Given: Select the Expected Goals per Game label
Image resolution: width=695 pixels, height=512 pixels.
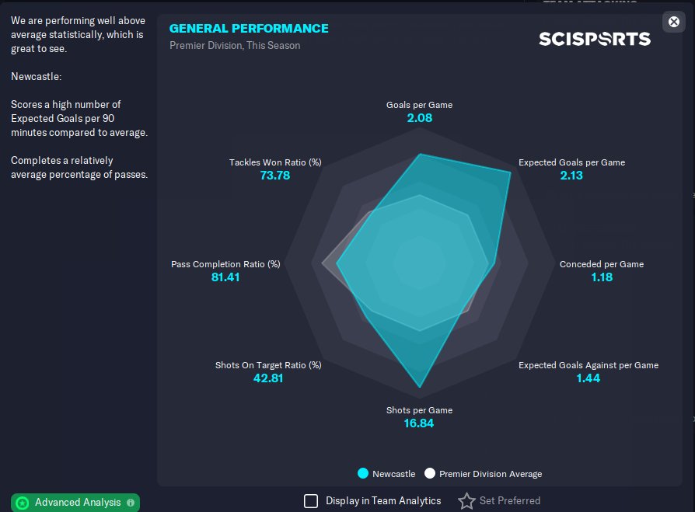Looking at the screenshot, I should tap(571, 162).
